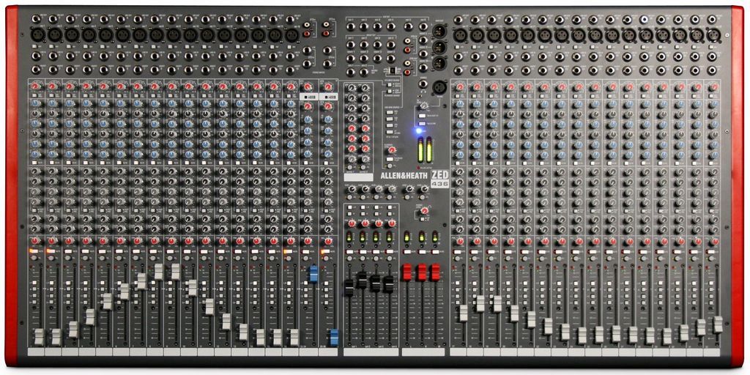
Task: Select the rightmost black group fader
Action: [x=389, y=284]
